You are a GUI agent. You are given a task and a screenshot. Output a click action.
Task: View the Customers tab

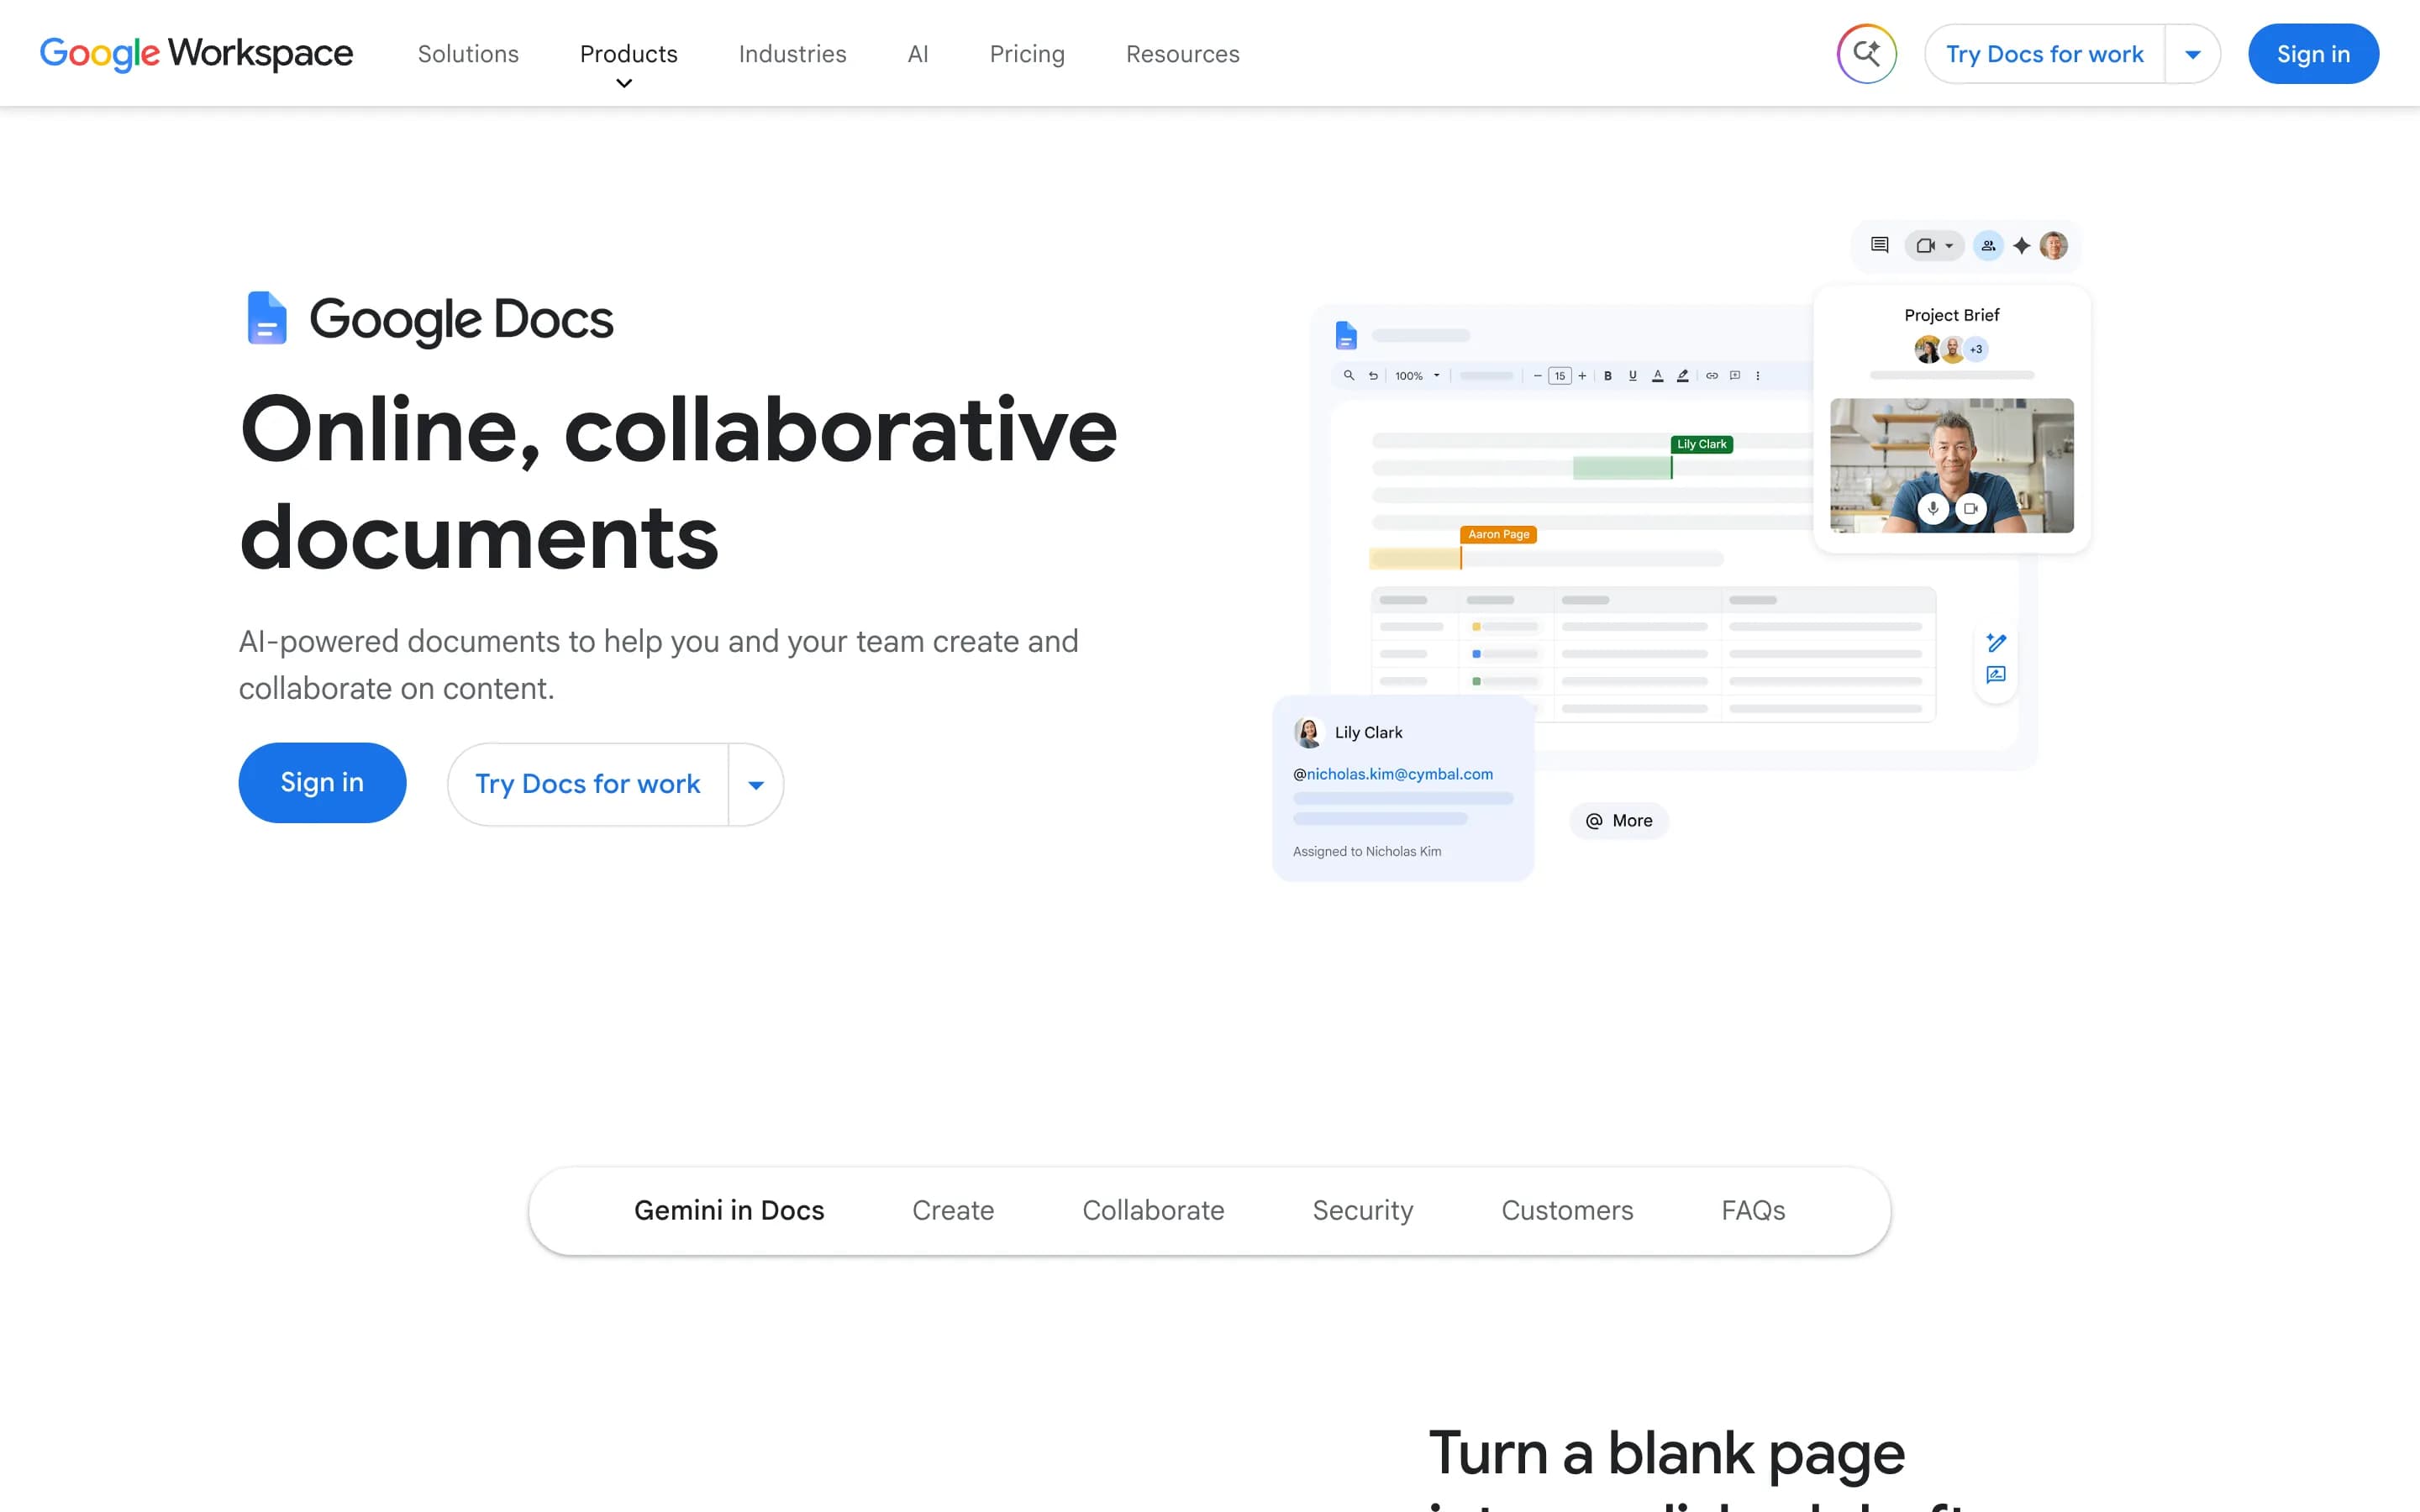pyautogui.click(x=1567, y=1210)
